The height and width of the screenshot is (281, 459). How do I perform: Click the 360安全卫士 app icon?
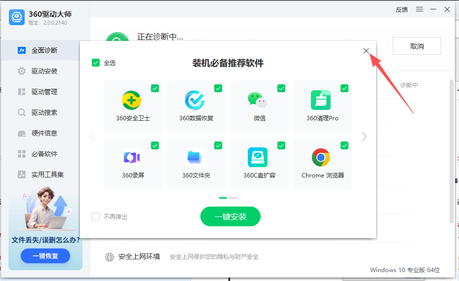pyautogui.click(x=131, y=100)
